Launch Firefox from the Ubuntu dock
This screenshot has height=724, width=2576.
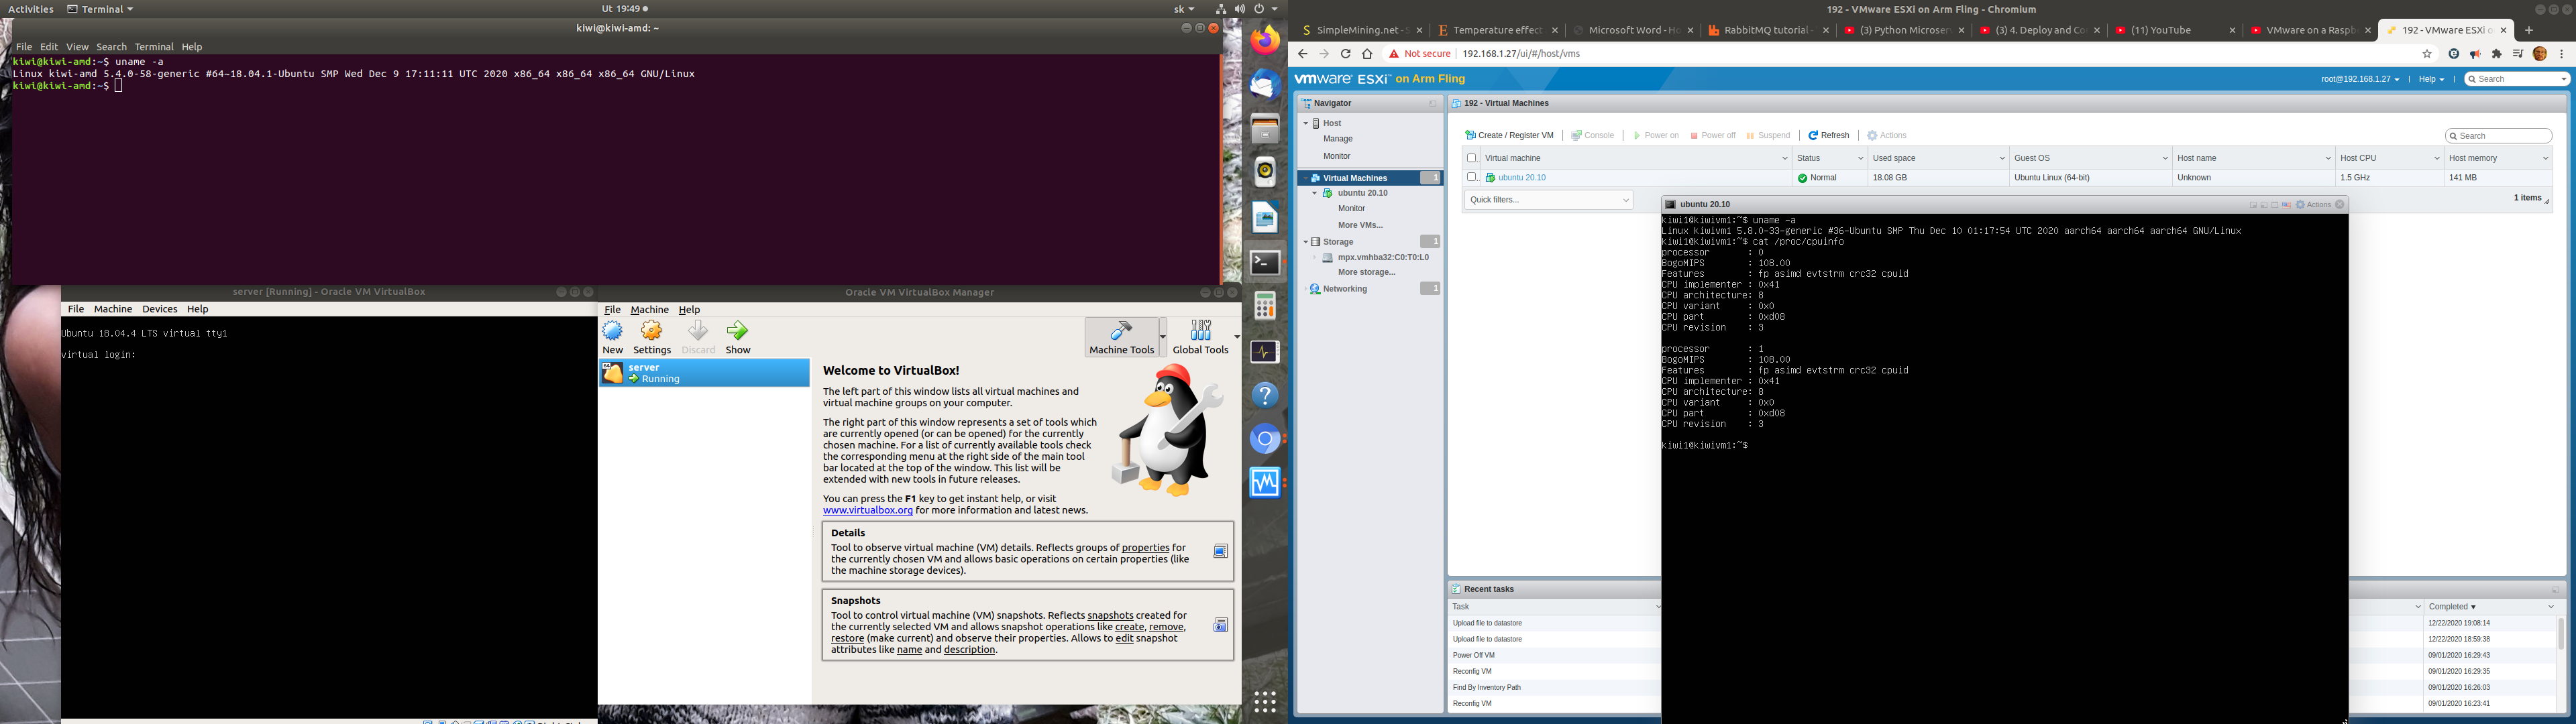coord(1265,41)
